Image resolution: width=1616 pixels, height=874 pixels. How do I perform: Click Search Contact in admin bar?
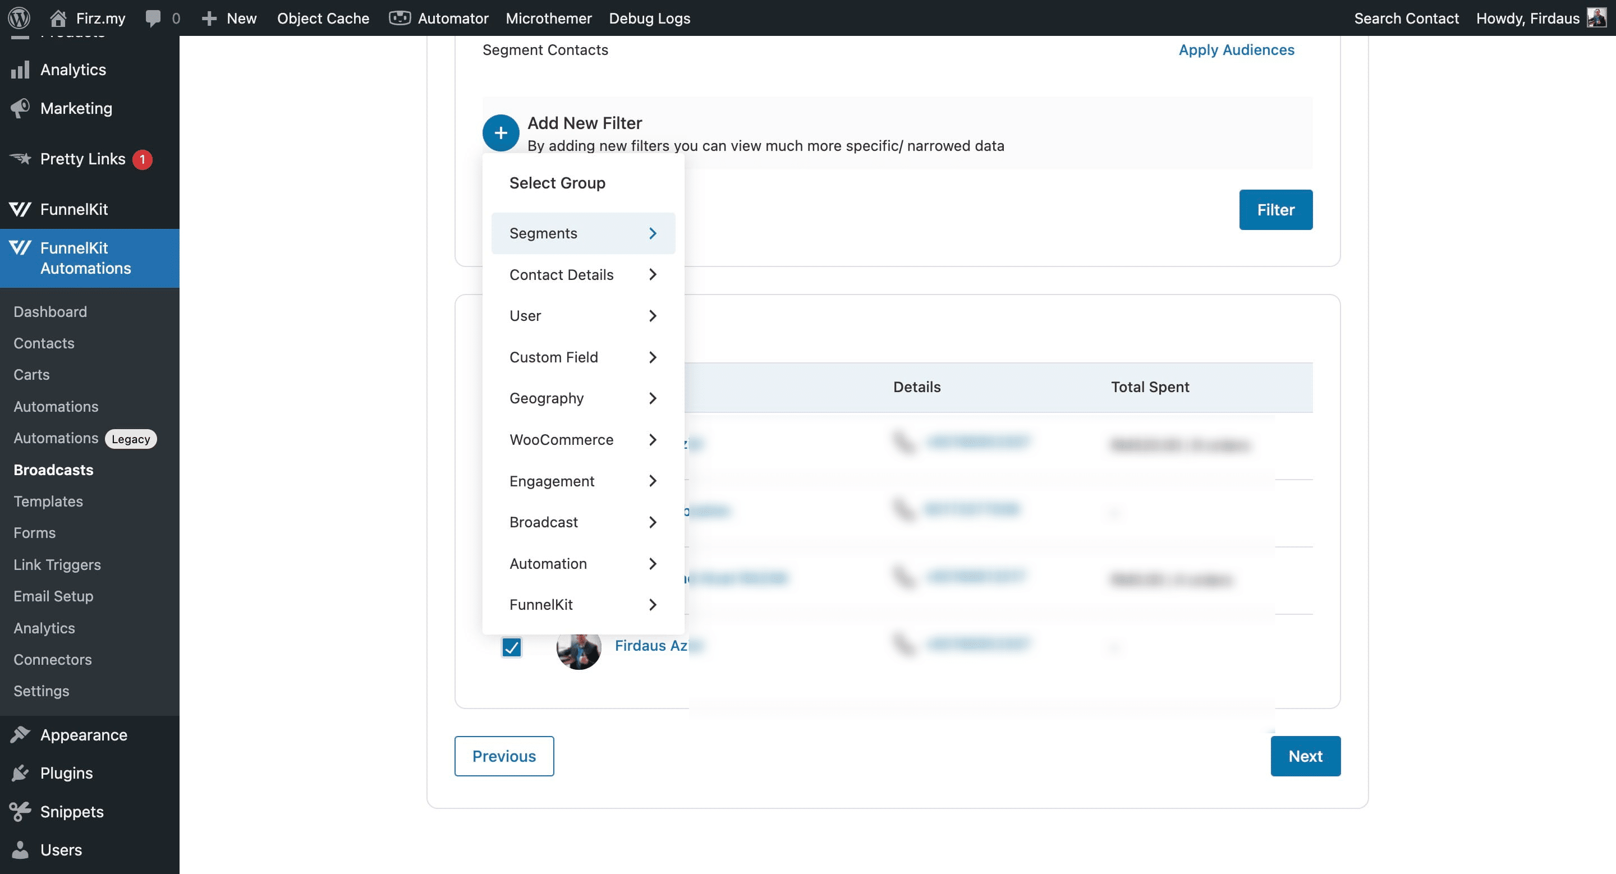tap(1406, 18)
